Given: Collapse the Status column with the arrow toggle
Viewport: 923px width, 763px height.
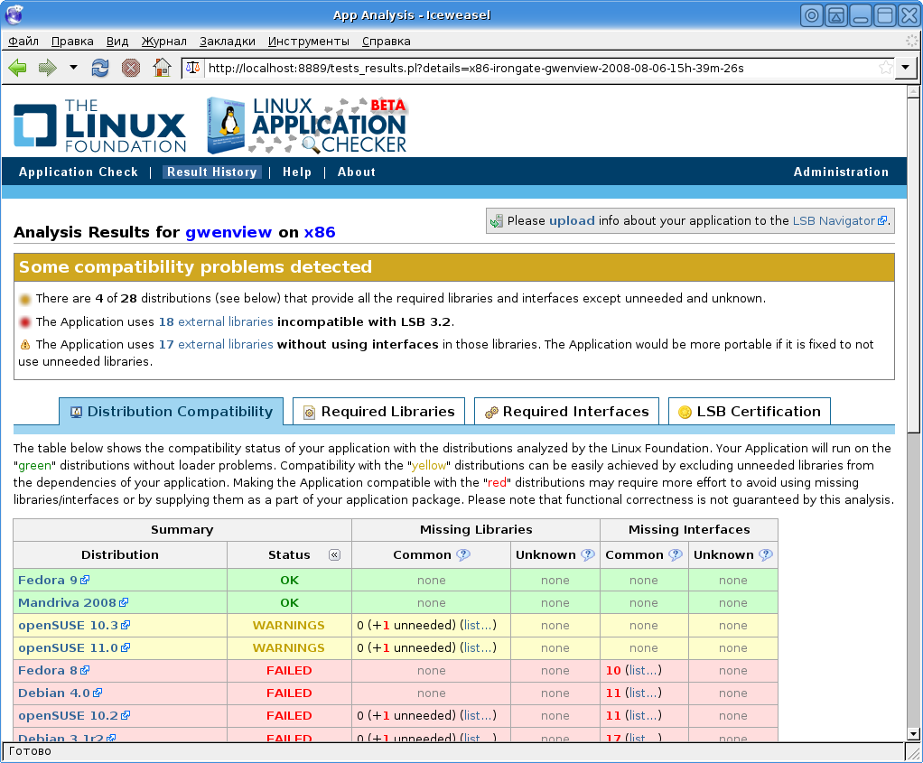Looking at the screenshot, I should (334, 554).
